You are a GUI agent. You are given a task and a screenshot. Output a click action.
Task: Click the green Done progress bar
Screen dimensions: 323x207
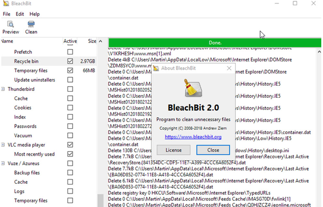[215, 43]
